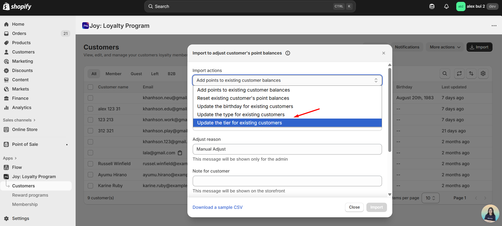Viewport: 502px width, 226px height.
Task: Open the table settings gear icon
Action: (483, 74)
